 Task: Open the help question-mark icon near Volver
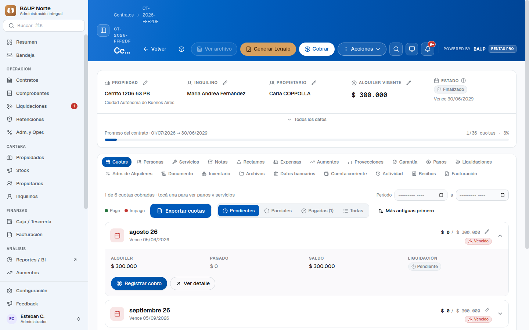tap(181, 49)
